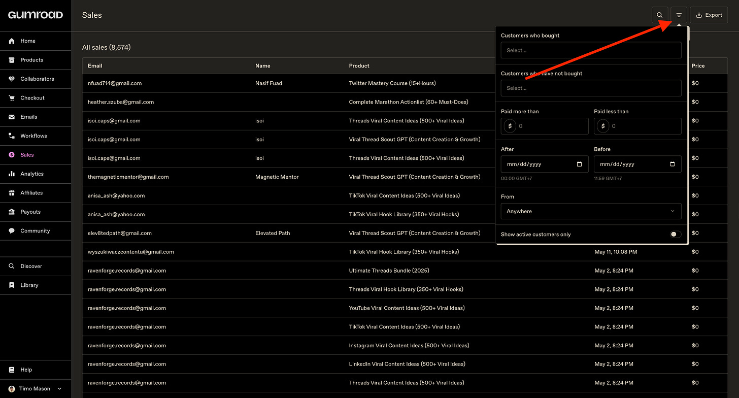This screenshot has height=398, width=739.
Task: Click the Emails envelope icon
Action: (12, 117)
